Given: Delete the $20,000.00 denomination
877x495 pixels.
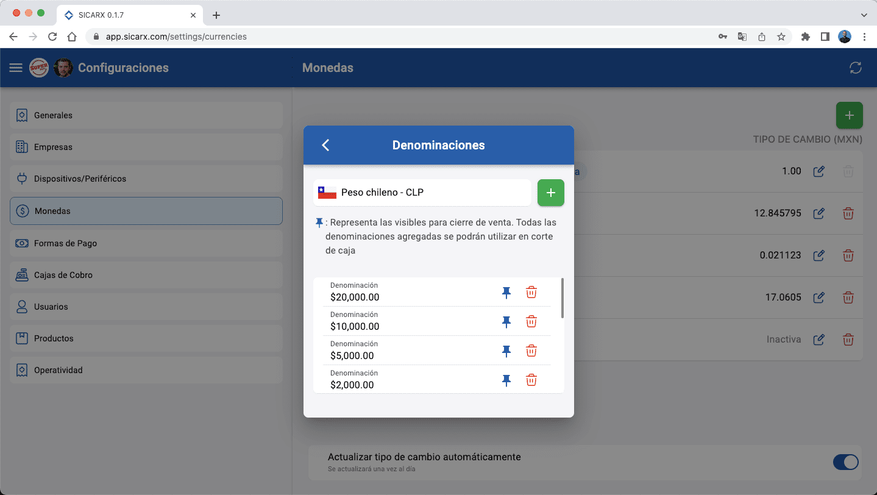Looking at the screenshot, I should [531, 292].
